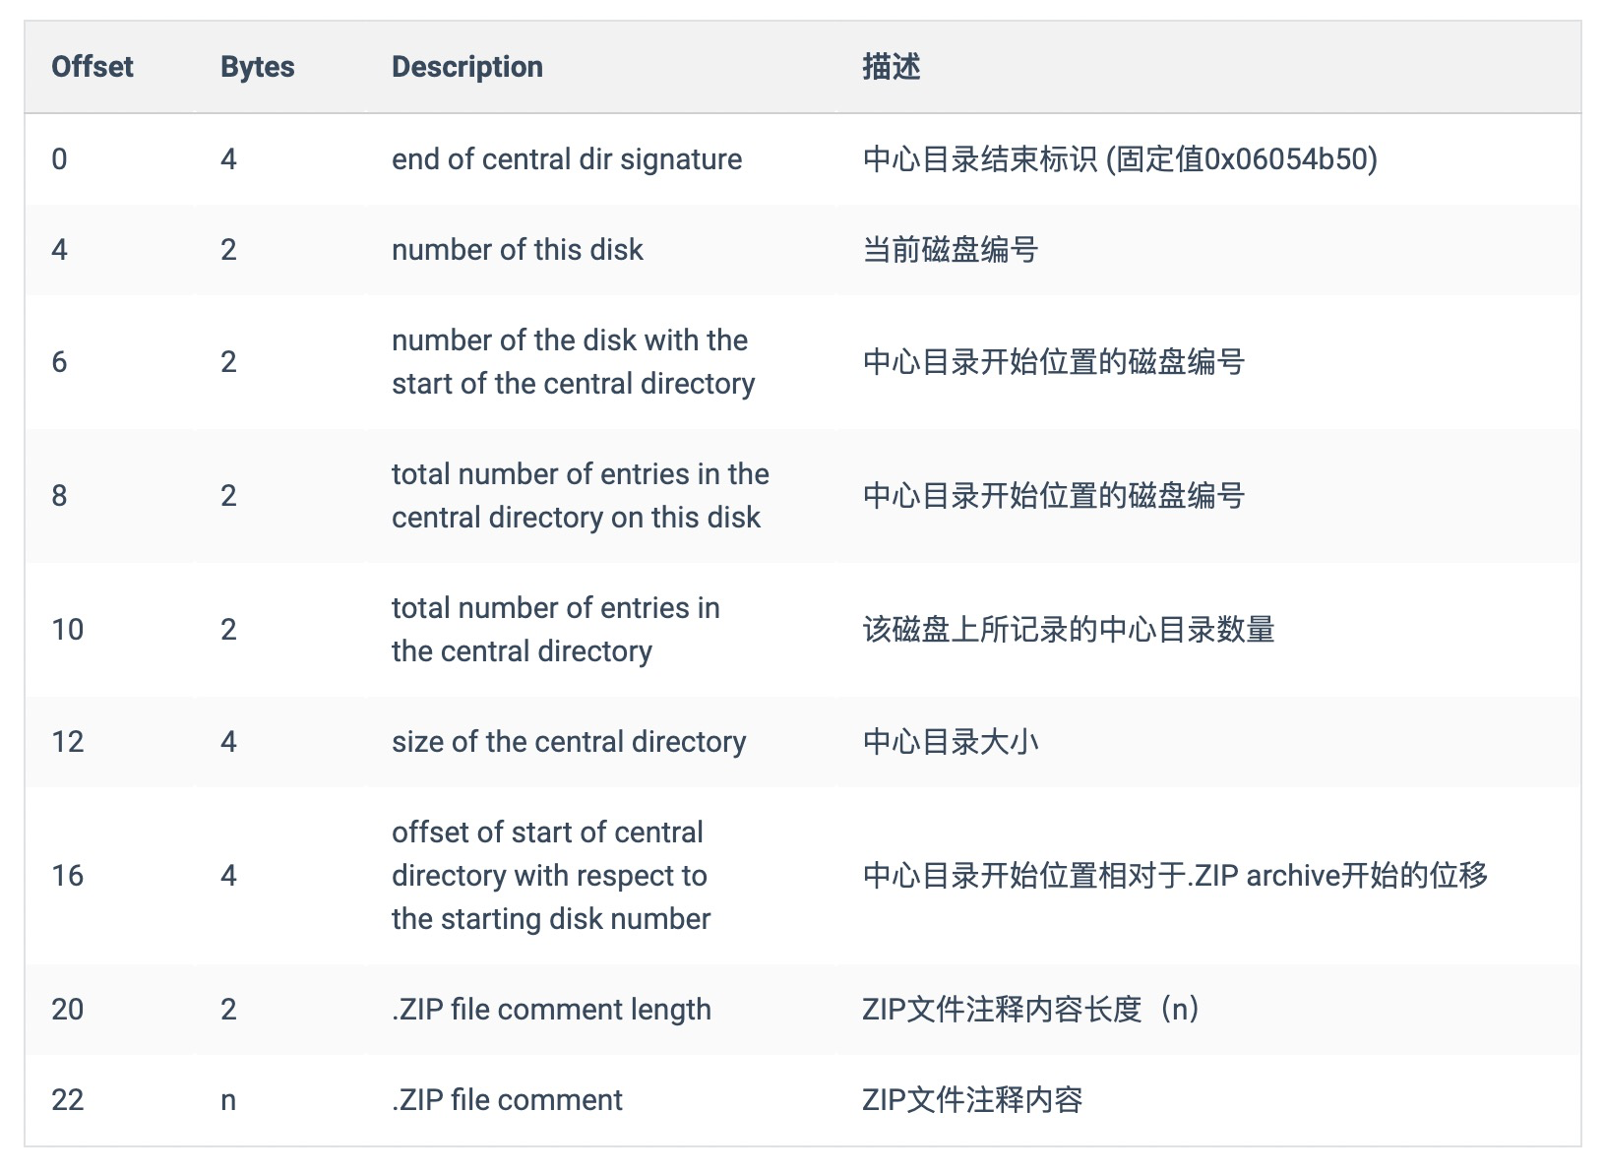
Task: Click the 当前磁盘编号 cell
Action: pos(950,250)
